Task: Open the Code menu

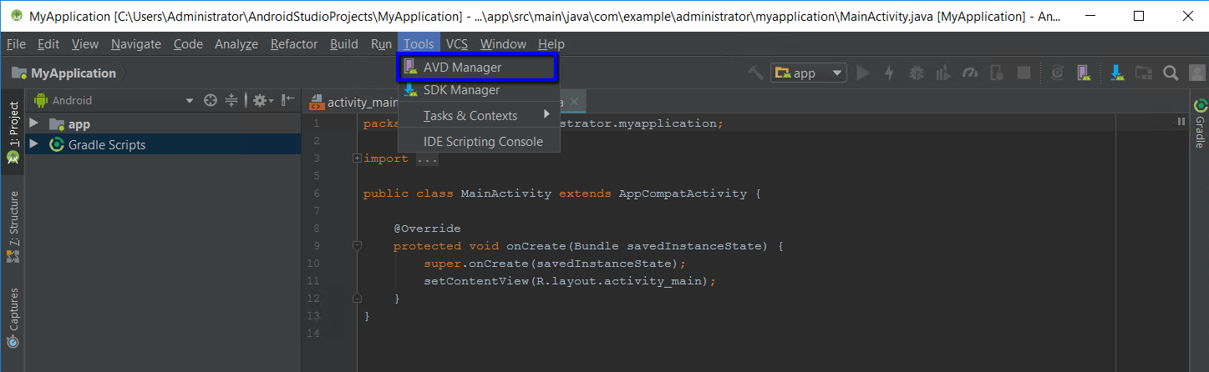Action: pos(188,44)
